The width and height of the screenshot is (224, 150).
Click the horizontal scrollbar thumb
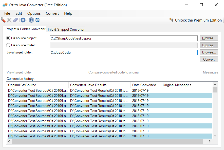point(107,141)
